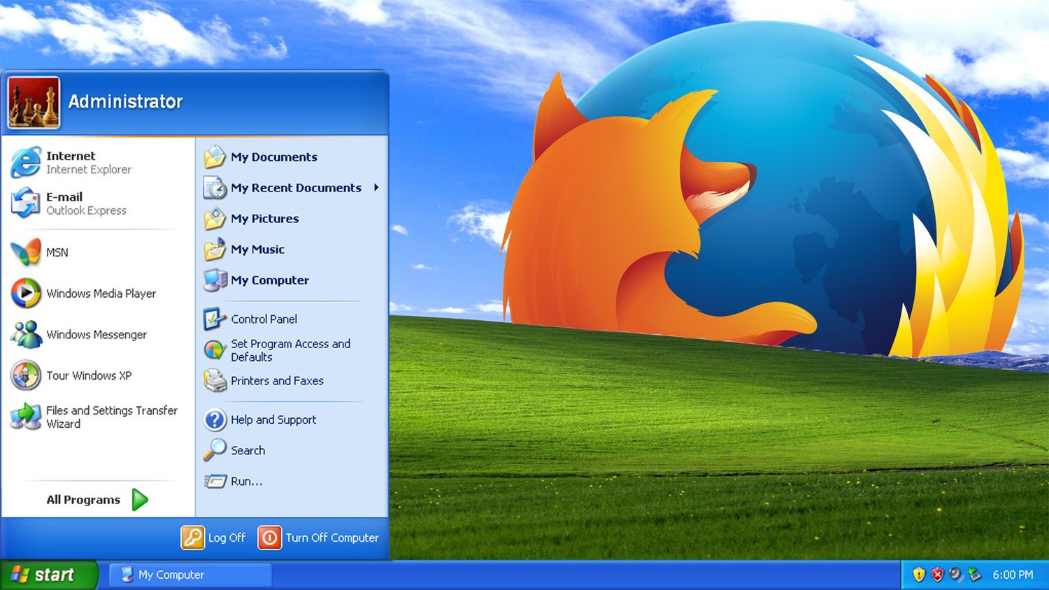Select the My Music menu entry text
Image resolution: width=1049 pixels, height=590 pixels.
[257, 249]
